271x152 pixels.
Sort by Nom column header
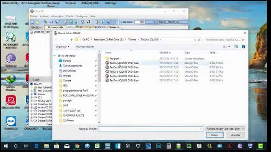tap(108, 53)
